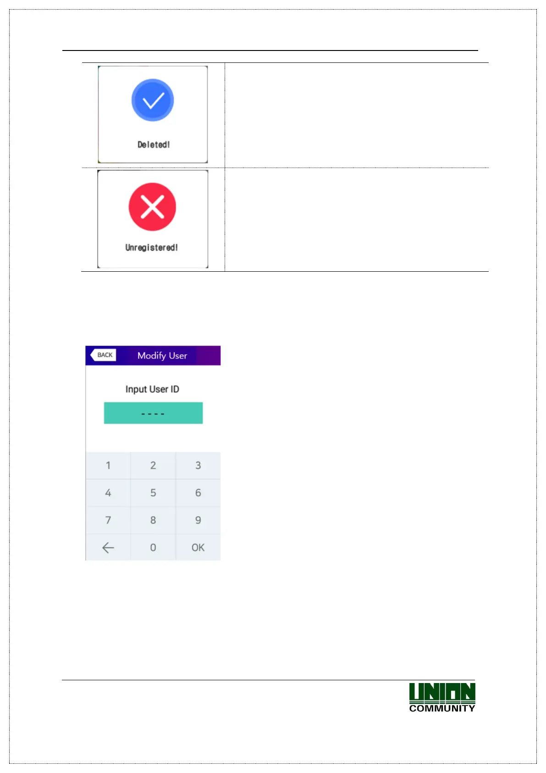Image resolution: width=546 pixels, height=773 pixels.
Task: Tap keypad digit 8
Action: coord(153,520)
